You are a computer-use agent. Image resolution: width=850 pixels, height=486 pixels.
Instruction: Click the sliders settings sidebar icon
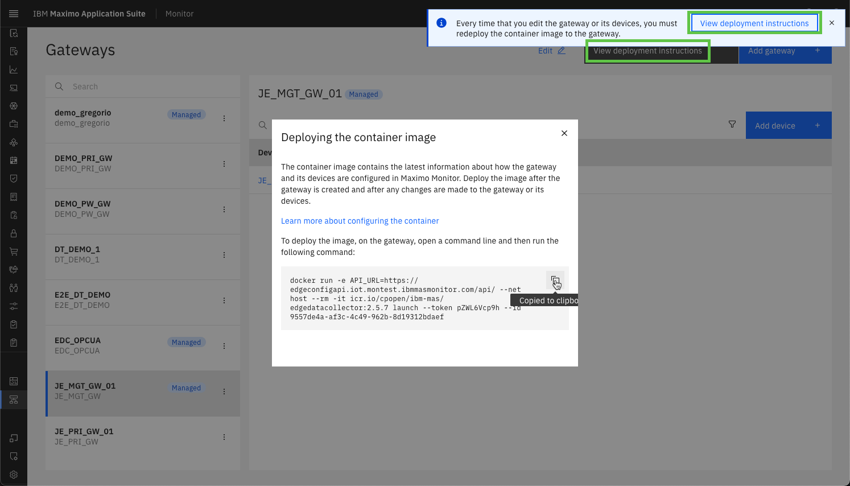14,306
